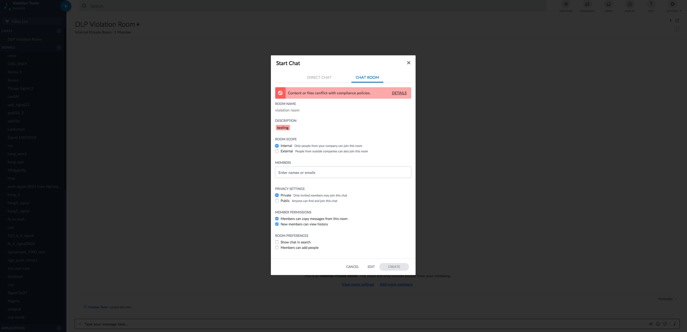This screenshot has width=687, height=332.
Task: Open the Community icon
Action: (587, 4)
